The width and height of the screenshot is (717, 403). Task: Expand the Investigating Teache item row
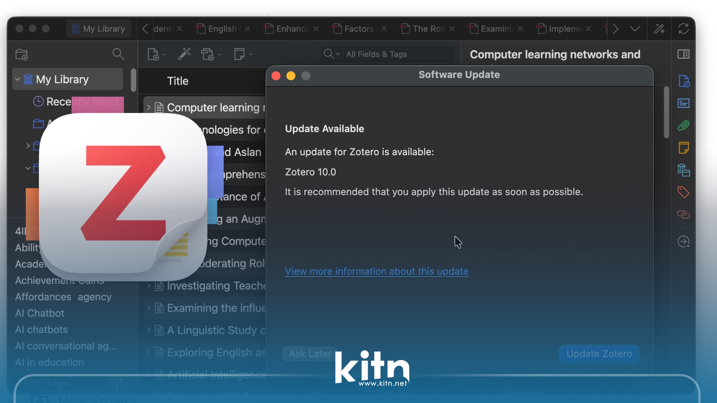[149, 286]
